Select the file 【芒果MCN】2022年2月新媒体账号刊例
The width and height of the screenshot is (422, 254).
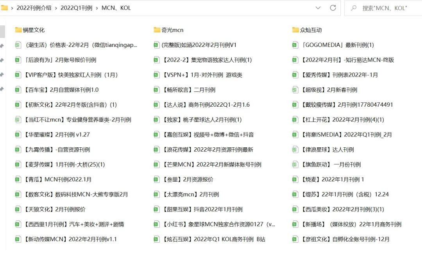(x=207, y=165)
